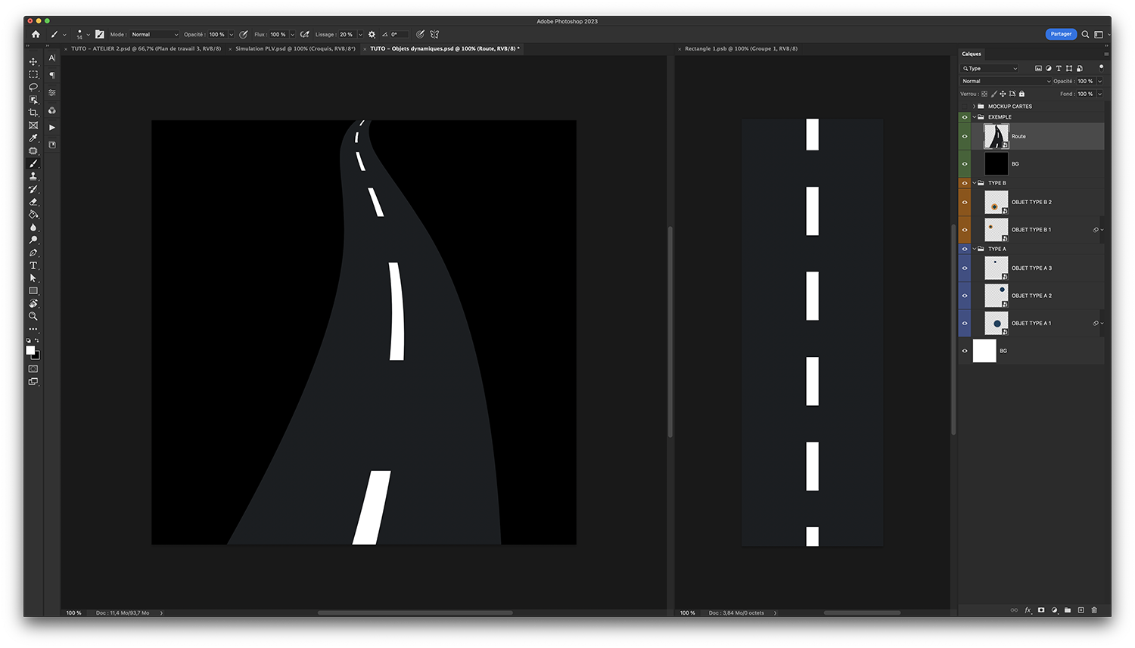Open the Layers panel options menu

pyautogui.click(x=1106, y=54)
